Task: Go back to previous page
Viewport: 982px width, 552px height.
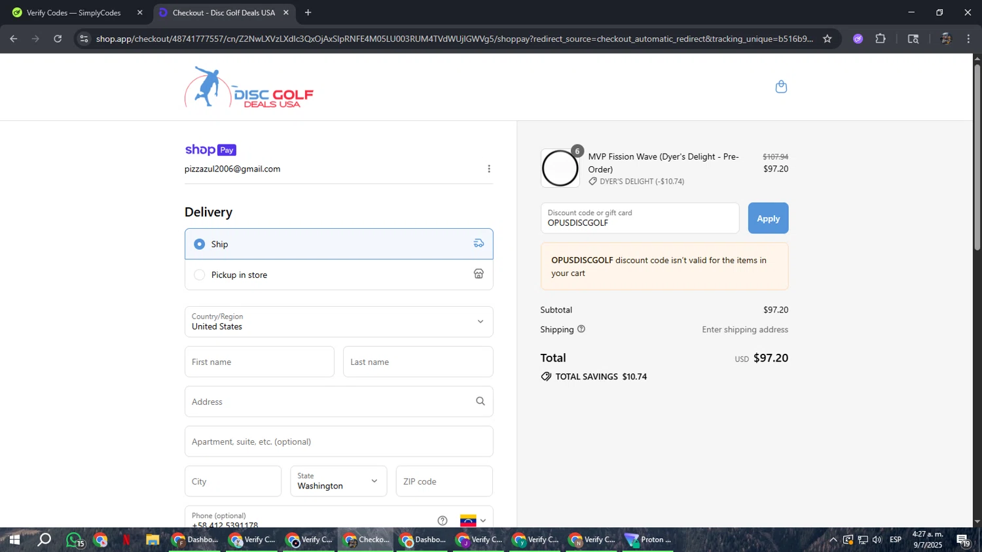Action: pyautogui.click(x=14, y=39)
